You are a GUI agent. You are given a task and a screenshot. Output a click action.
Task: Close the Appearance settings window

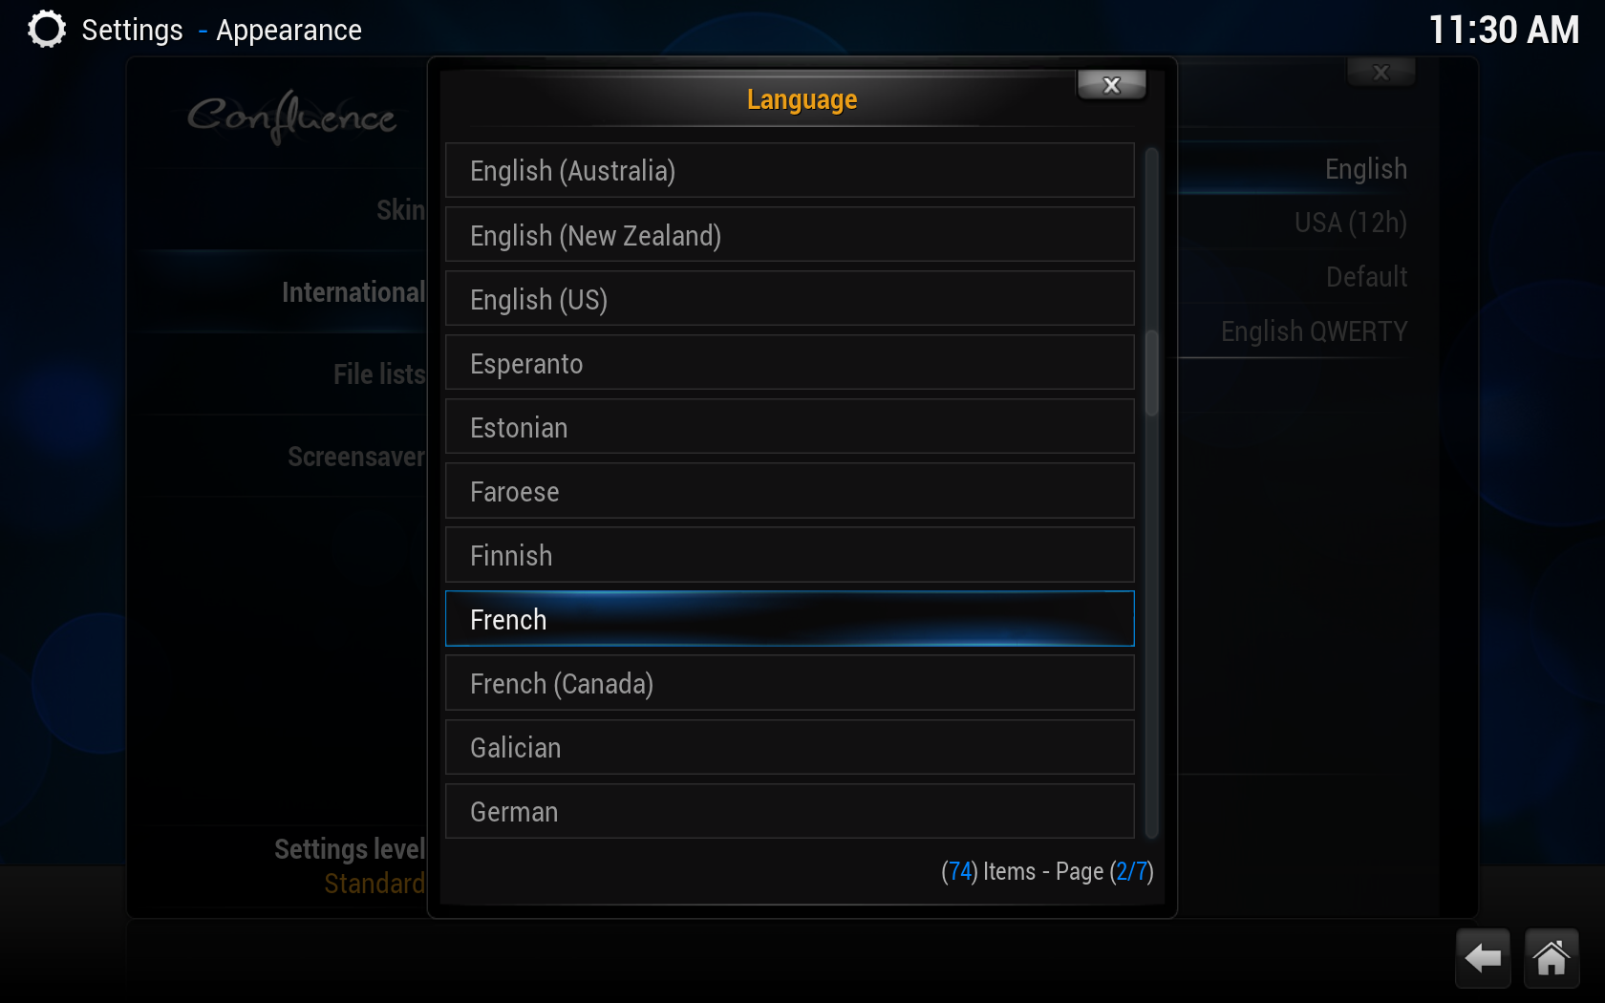pyautogui.click(x=1380, y=73)
